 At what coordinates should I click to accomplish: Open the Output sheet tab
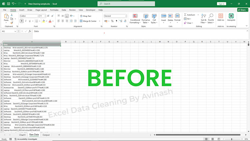pyautogui.click(x=46, y=135)
